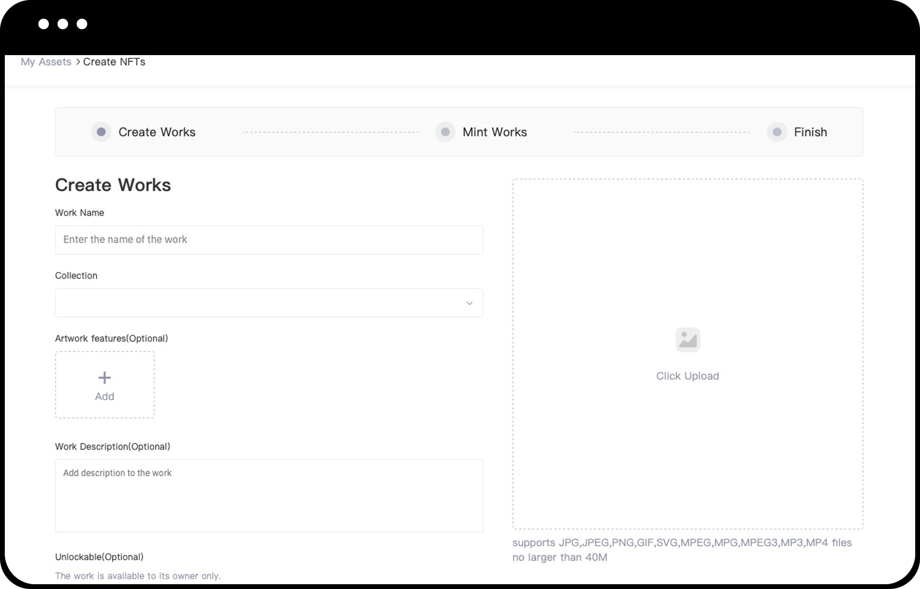920x589 pixels.
Task: Select the Create Works step label
Action: point(157,132)
